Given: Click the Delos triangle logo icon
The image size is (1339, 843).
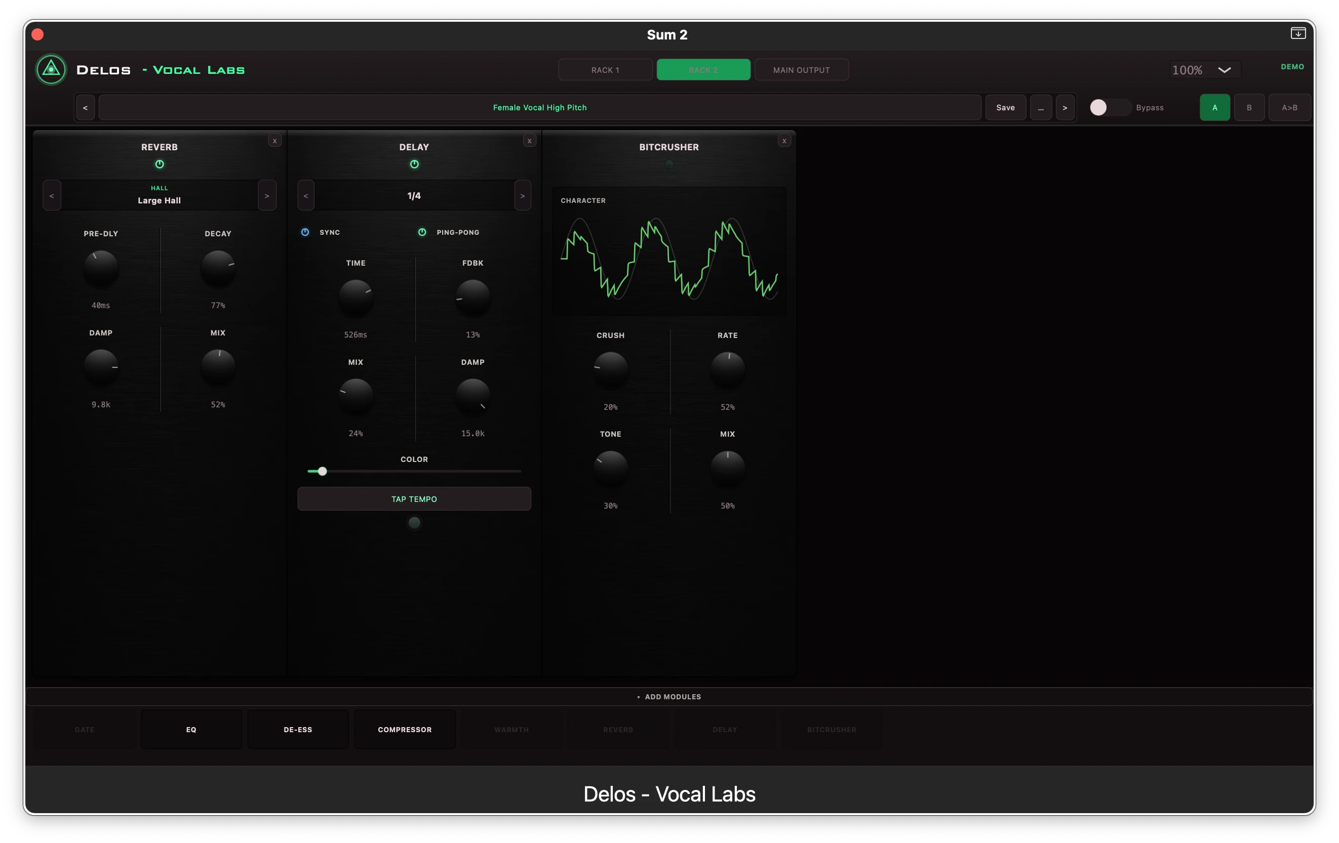Looking at the screenshot, I should point(51,69).
